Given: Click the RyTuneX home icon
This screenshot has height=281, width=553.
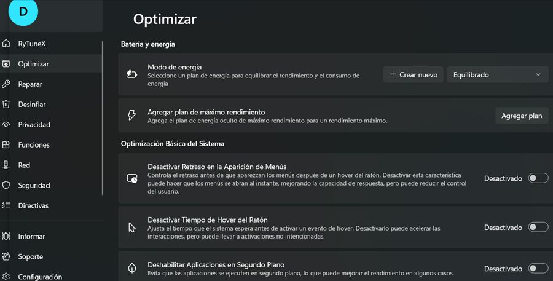Looking at the screenshot, I should tap(6, 44).
